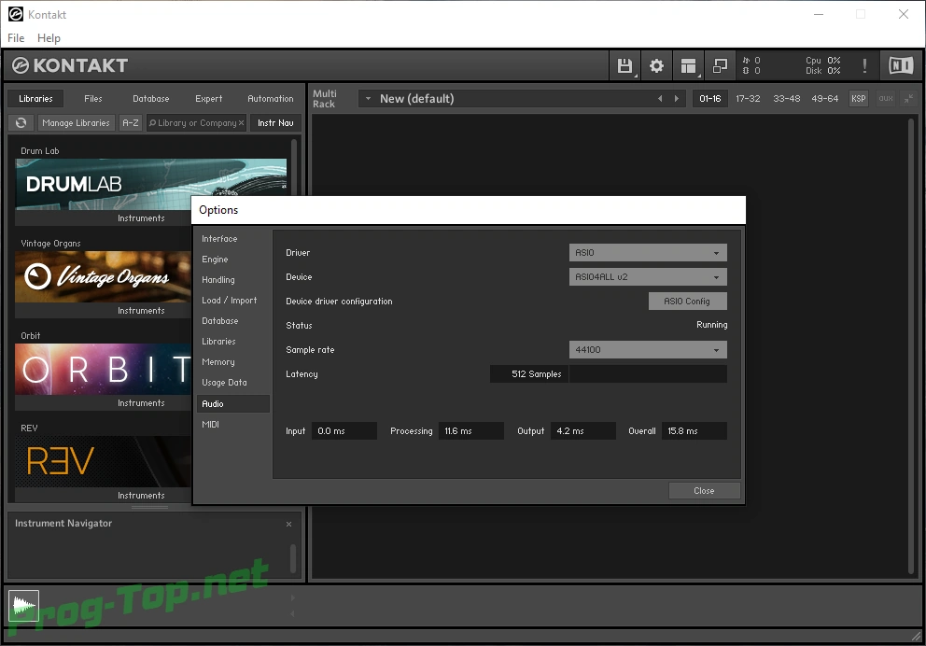This screenshot has height=646, width=926.
Task: Select Engine in Options sidebar
Action: tap(232, 260)
